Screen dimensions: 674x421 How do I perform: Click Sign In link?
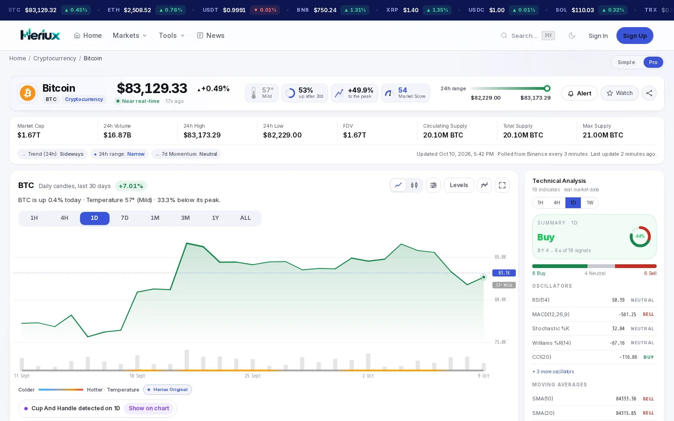point(598,36)
